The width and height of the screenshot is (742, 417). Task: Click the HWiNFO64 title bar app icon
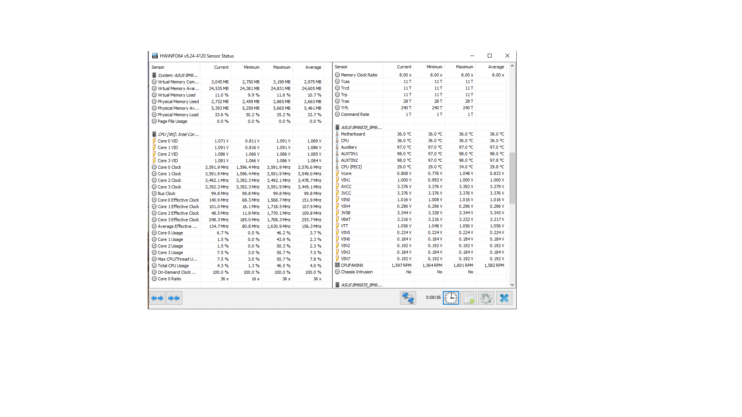click(x=155, y=56)
